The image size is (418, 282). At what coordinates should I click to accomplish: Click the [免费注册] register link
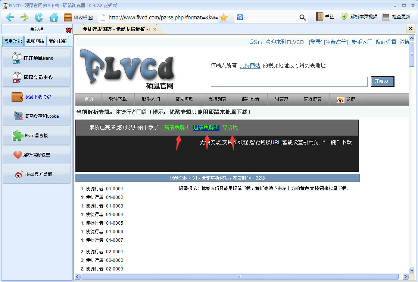pyautogui.click(x=336, y=42)
